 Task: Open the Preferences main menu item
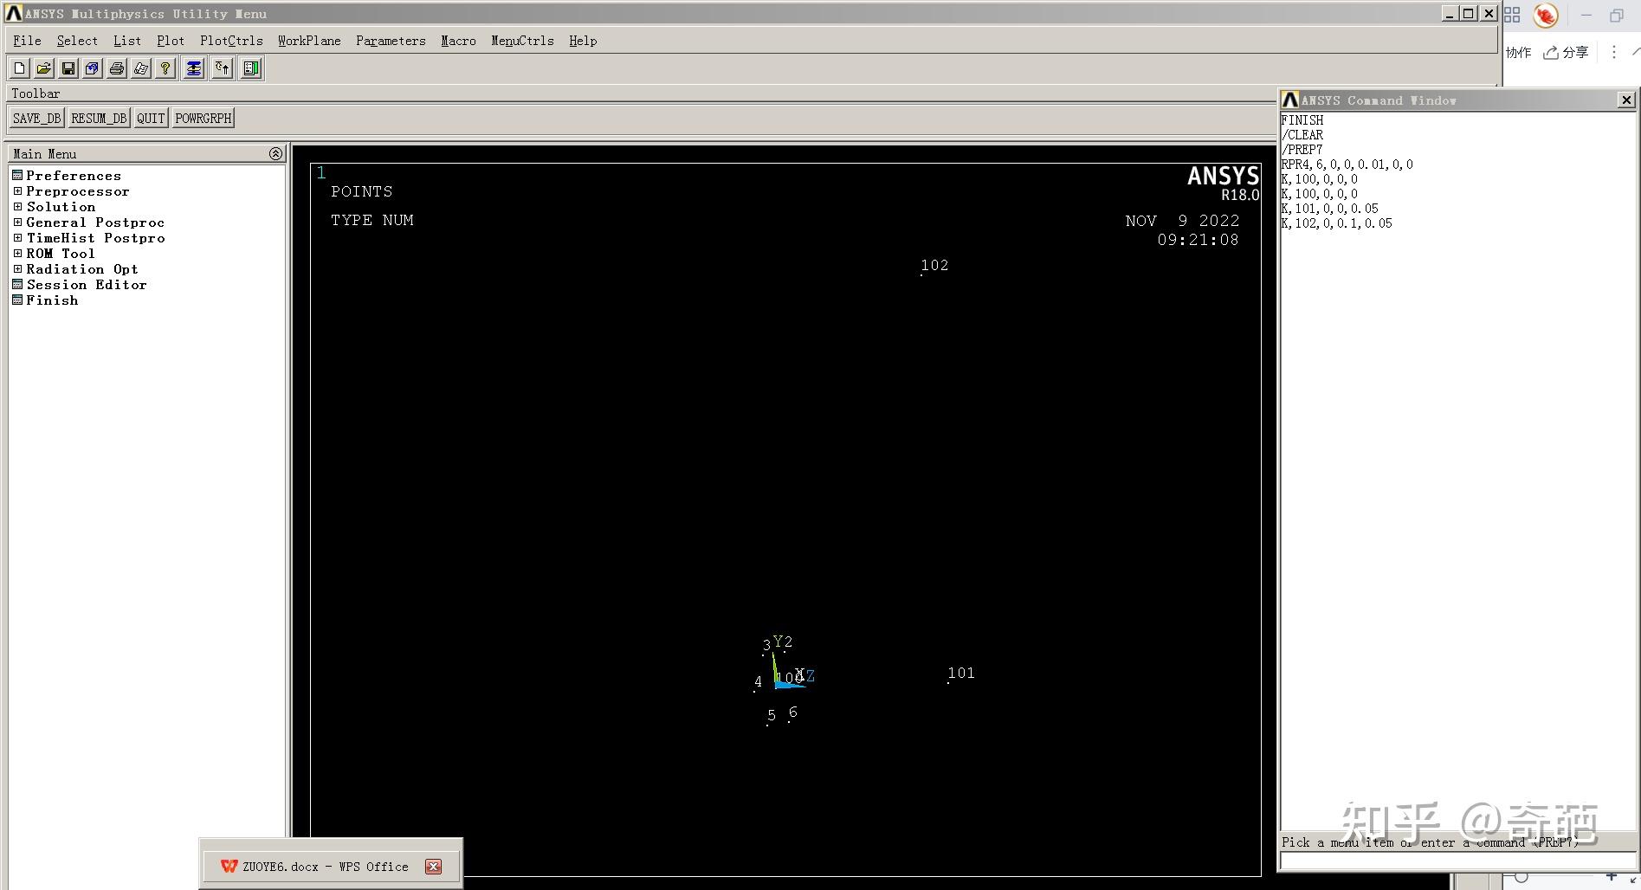[x=74, y=176]
